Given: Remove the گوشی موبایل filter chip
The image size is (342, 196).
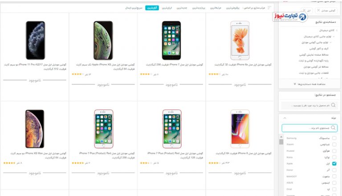Looking at the screenshot, I should coord(318,10).
